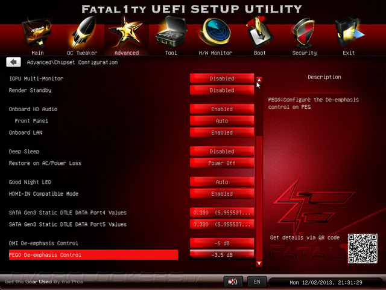Select the Deep Sleep label
The width and height of the screenshot is (386, 290).
[24, 152]
